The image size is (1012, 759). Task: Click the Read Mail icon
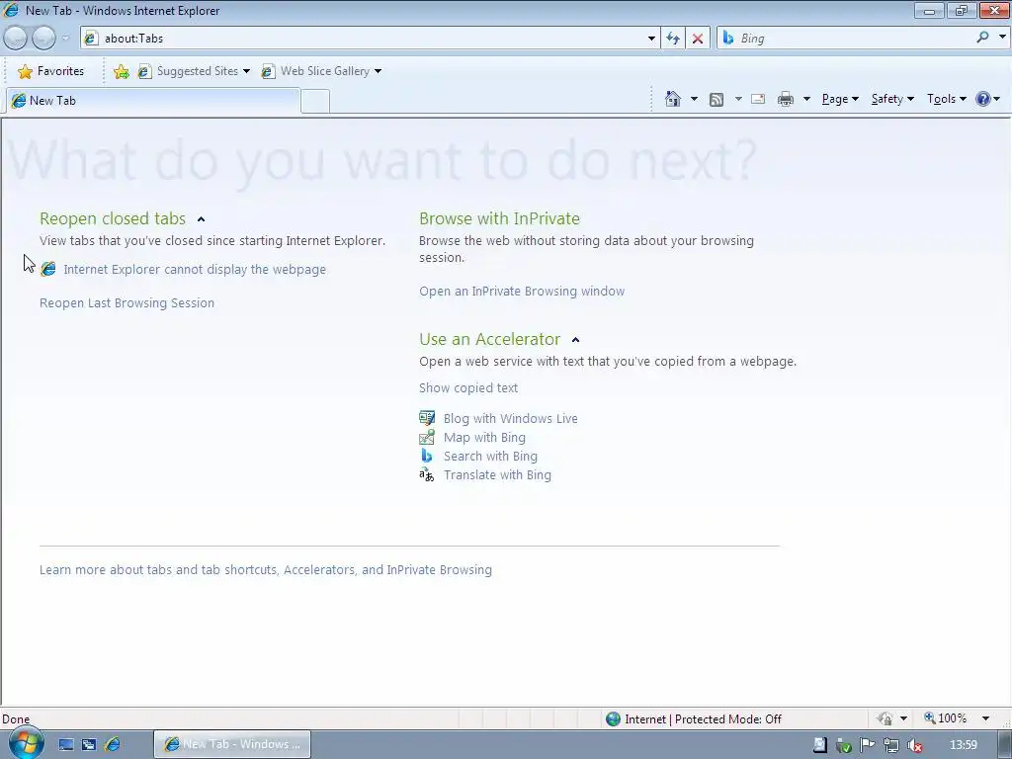(x=758, y=99)
